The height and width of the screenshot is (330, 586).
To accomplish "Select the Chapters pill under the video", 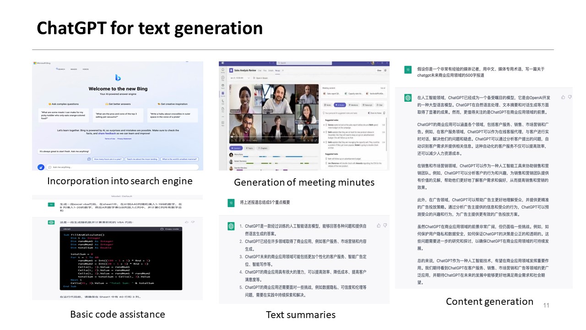I will click(x=263, y=148).
